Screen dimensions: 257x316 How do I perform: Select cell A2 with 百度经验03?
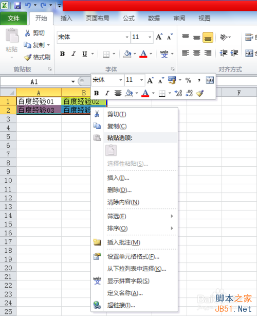point(39,110)
